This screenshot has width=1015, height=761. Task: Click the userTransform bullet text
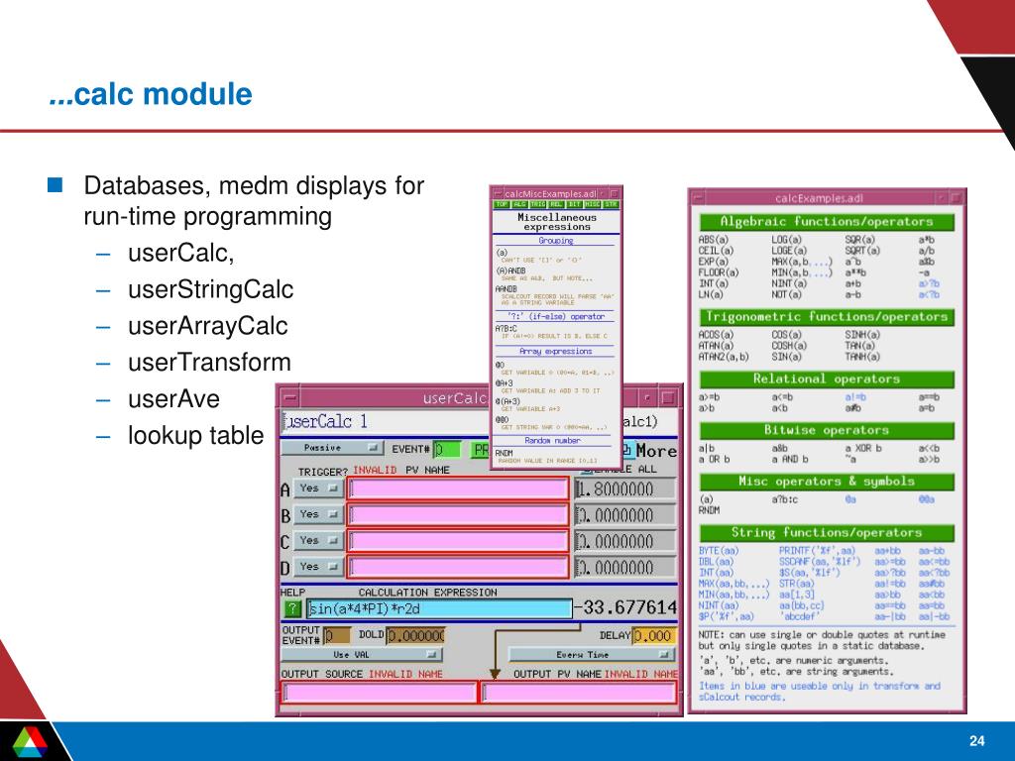pyautogui.click(x=210, y=363)
